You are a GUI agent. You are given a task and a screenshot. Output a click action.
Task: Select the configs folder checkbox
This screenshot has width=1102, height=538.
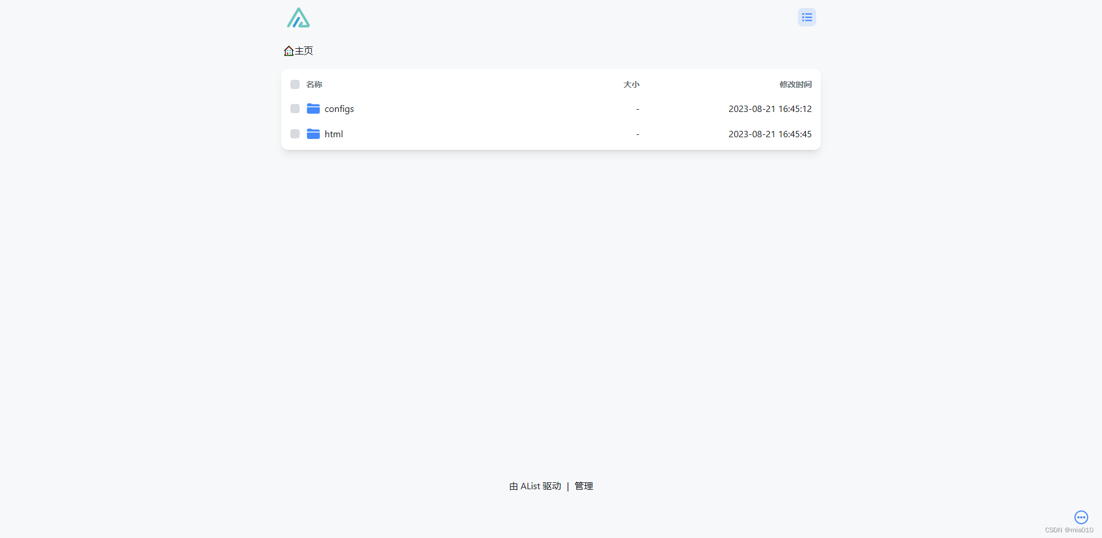[295, 109]
